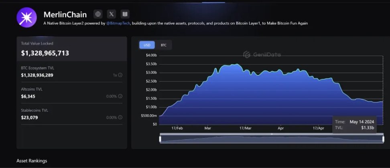Click the $1,328,936,289 BTC Ecosystem value
This screenshot has width=390, height=168.
[37, 75]
